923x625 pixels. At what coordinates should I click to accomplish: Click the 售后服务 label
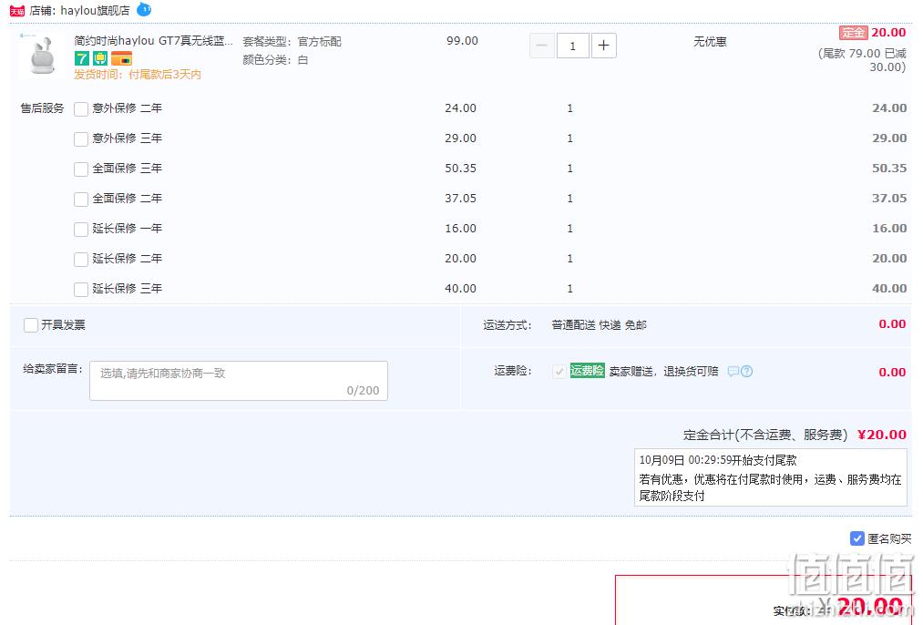coord(43,108)
